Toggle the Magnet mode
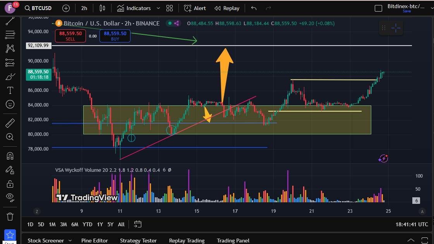Screen dimensions: 434x244 coord(10,156)
